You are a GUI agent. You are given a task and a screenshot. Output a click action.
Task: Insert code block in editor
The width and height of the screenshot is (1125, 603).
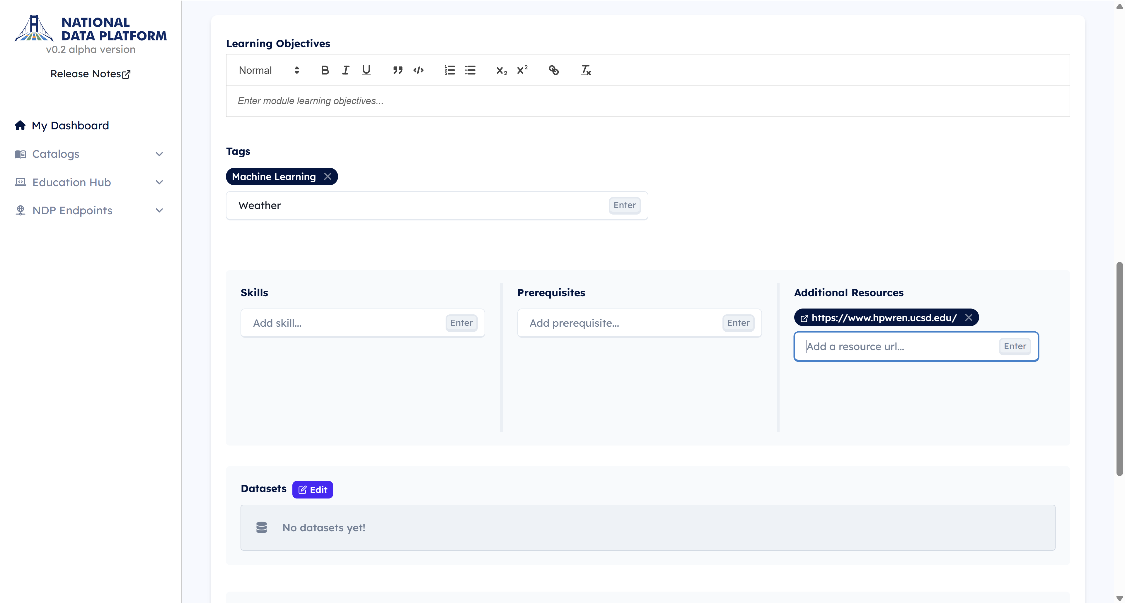point(418,70)
